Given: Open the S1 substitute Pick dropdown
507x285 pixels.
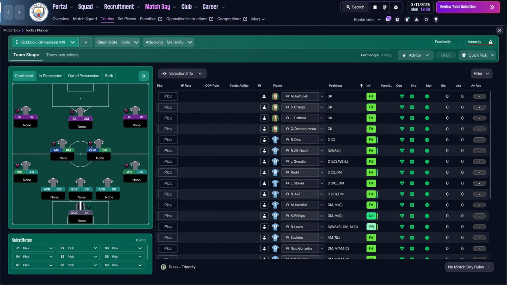Looking at the screenshot, I should pyautogui.click(x=33, y=248).
